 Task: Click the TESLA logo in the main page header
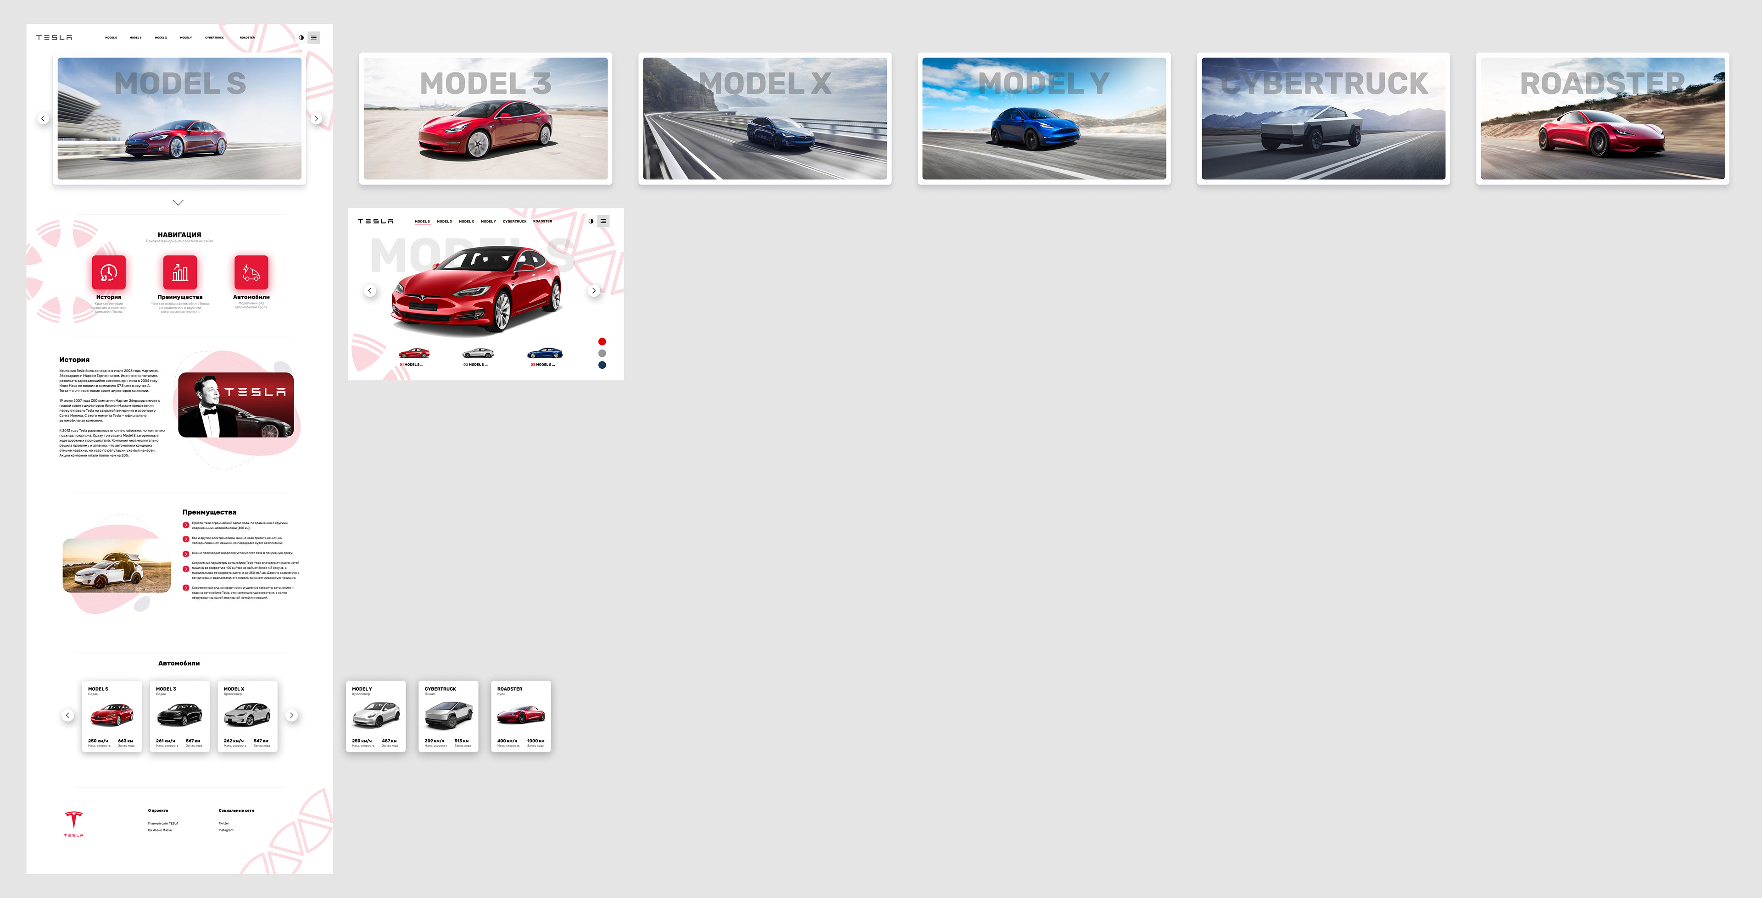tap(54, 38)
